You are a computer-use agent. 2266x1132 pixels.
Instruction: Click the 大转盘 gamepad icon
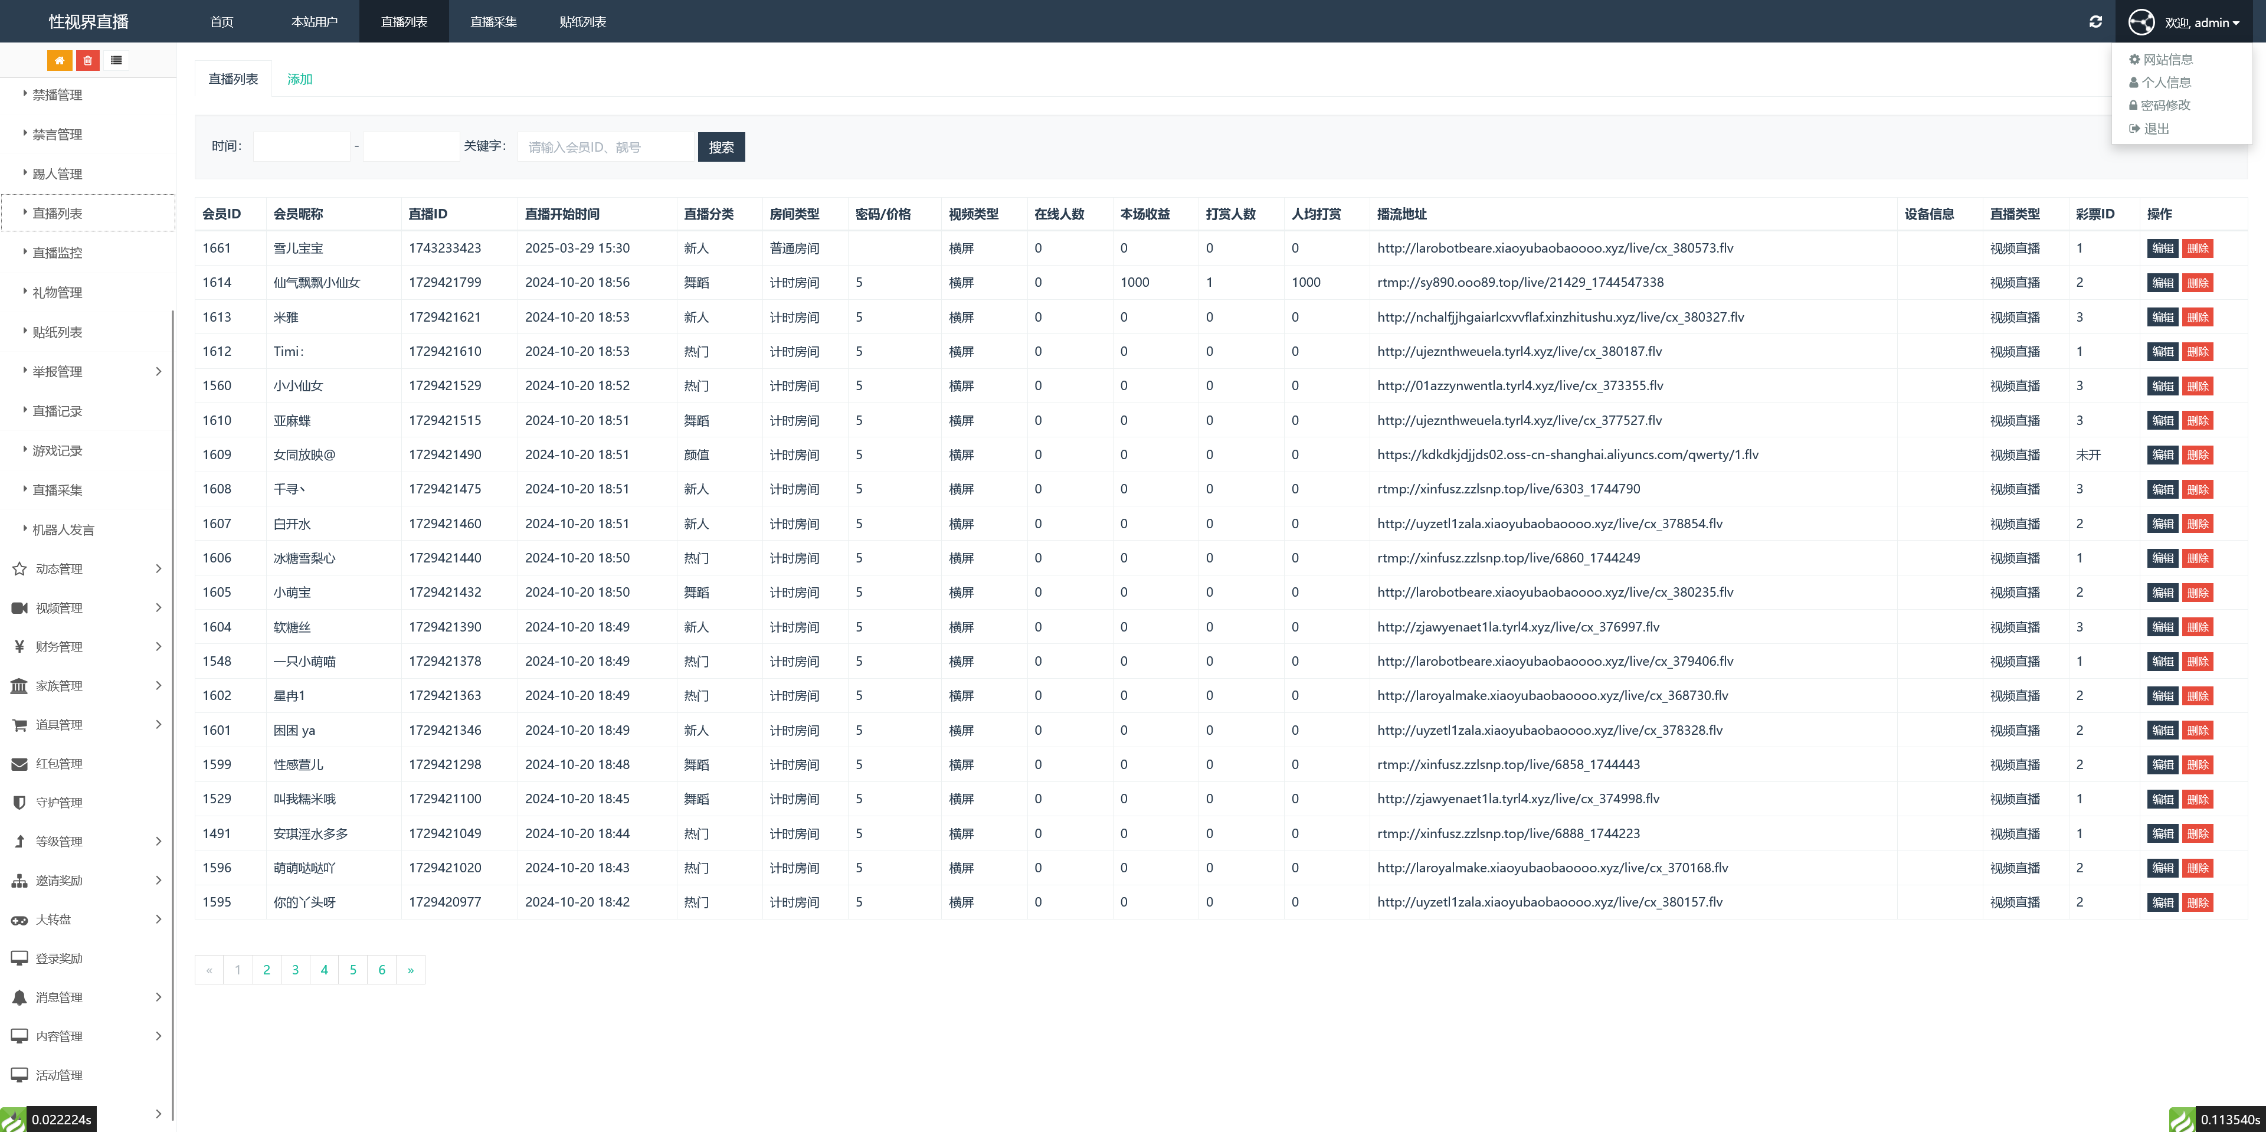(x=19, y=919)
